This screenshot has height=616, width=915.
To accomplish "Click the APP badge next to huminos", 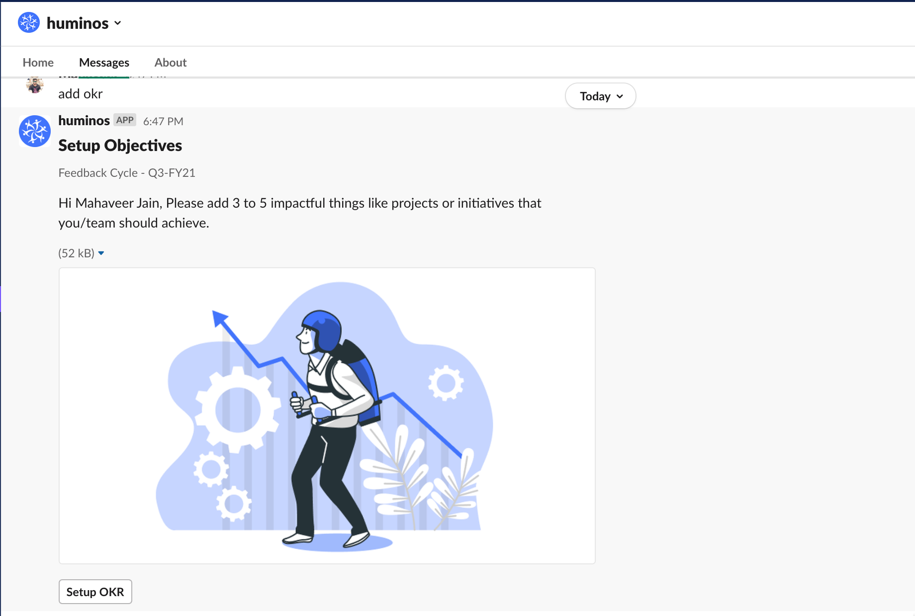I will (125, 120).
